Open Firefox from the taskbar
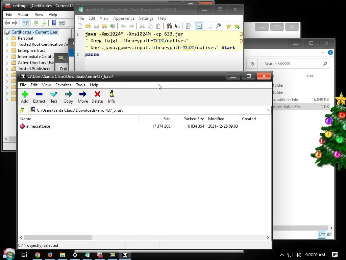The width and height of the screenshot is (346, 260). click(50, 255)
